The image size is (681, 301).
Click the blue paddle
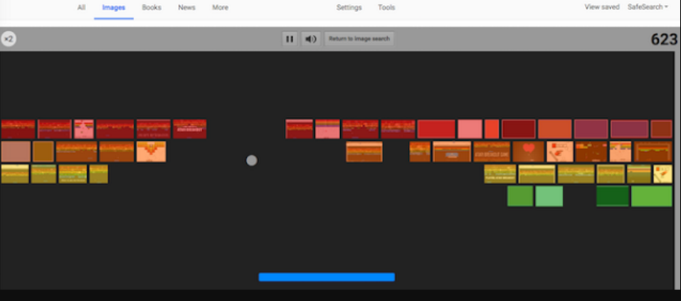(x=327, y=277)
